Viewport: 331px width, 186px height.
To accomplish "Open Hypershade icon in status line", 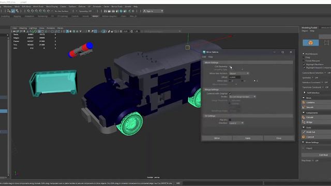I will pos(121,11).
